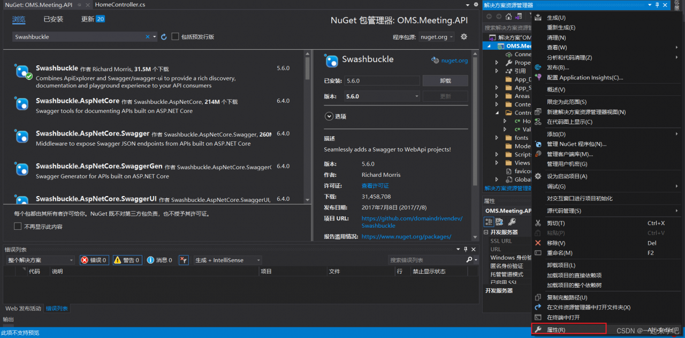Click the Uninstall button for Swashbuckle
Viewport: 685px width, 338px height.
445,80
